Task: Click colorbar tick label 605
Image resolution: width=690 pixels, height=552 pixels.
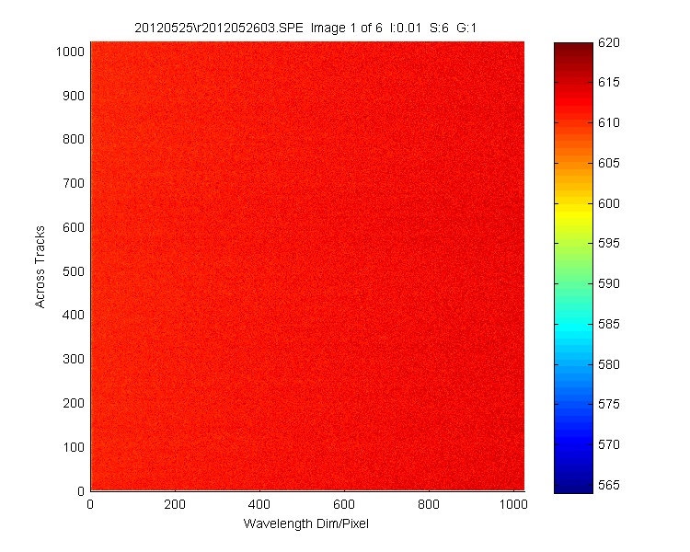Action: pos(609,164)
